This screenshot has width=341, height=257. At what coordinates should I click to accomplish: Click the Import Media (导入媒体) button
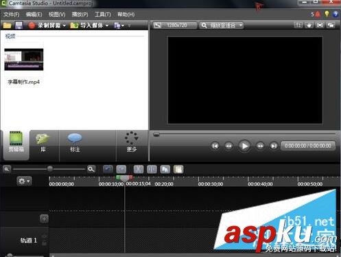pos(87,25)
